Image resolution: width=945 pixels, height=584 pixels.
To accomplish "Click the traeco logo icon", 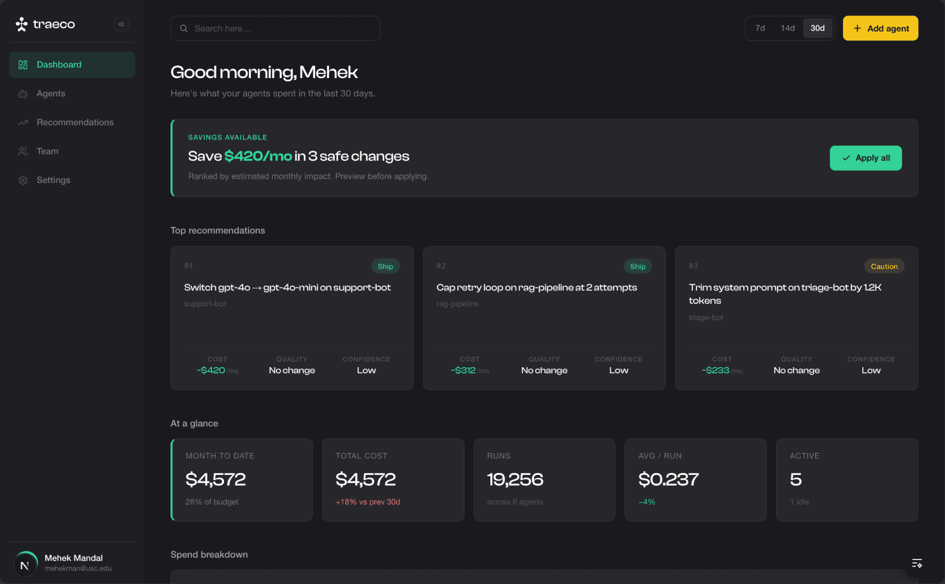I will click(x=21, y=24).
